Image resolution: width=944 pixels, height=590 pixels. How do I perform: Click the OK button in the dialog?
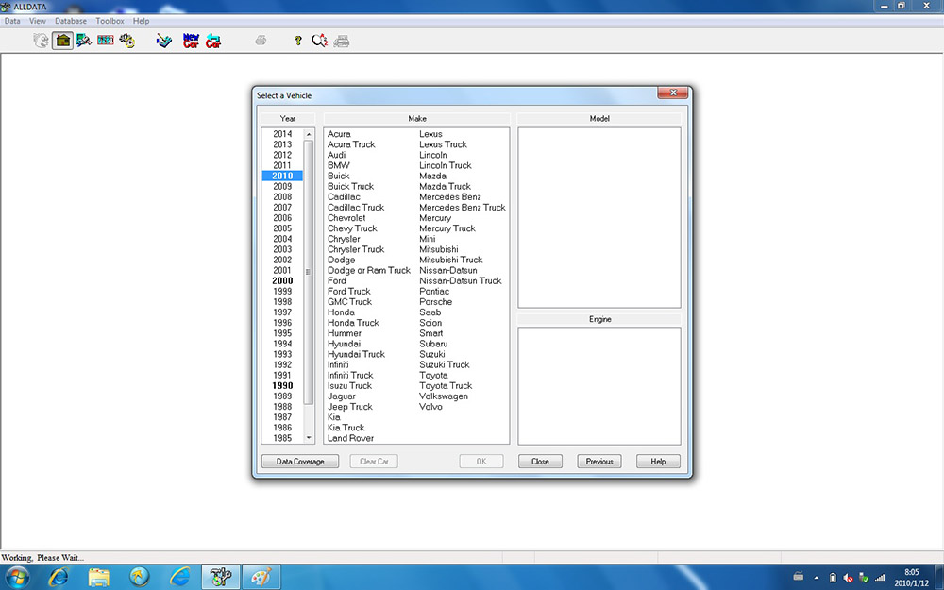click(x=481, y=462)
